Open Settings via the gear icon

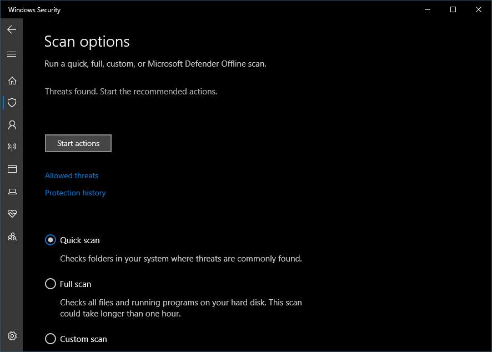coord(12,336)
